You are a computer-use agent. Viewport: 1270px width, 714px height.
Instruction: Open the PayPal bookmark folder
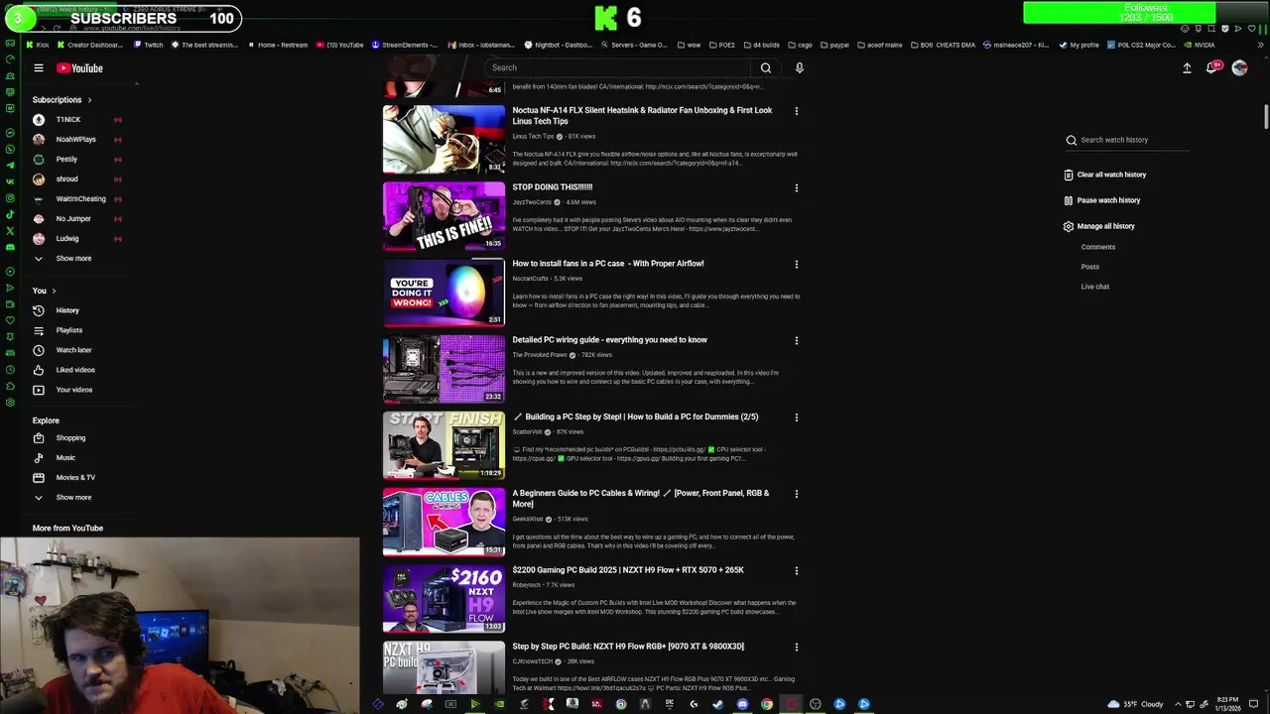(x=834, y=45)
